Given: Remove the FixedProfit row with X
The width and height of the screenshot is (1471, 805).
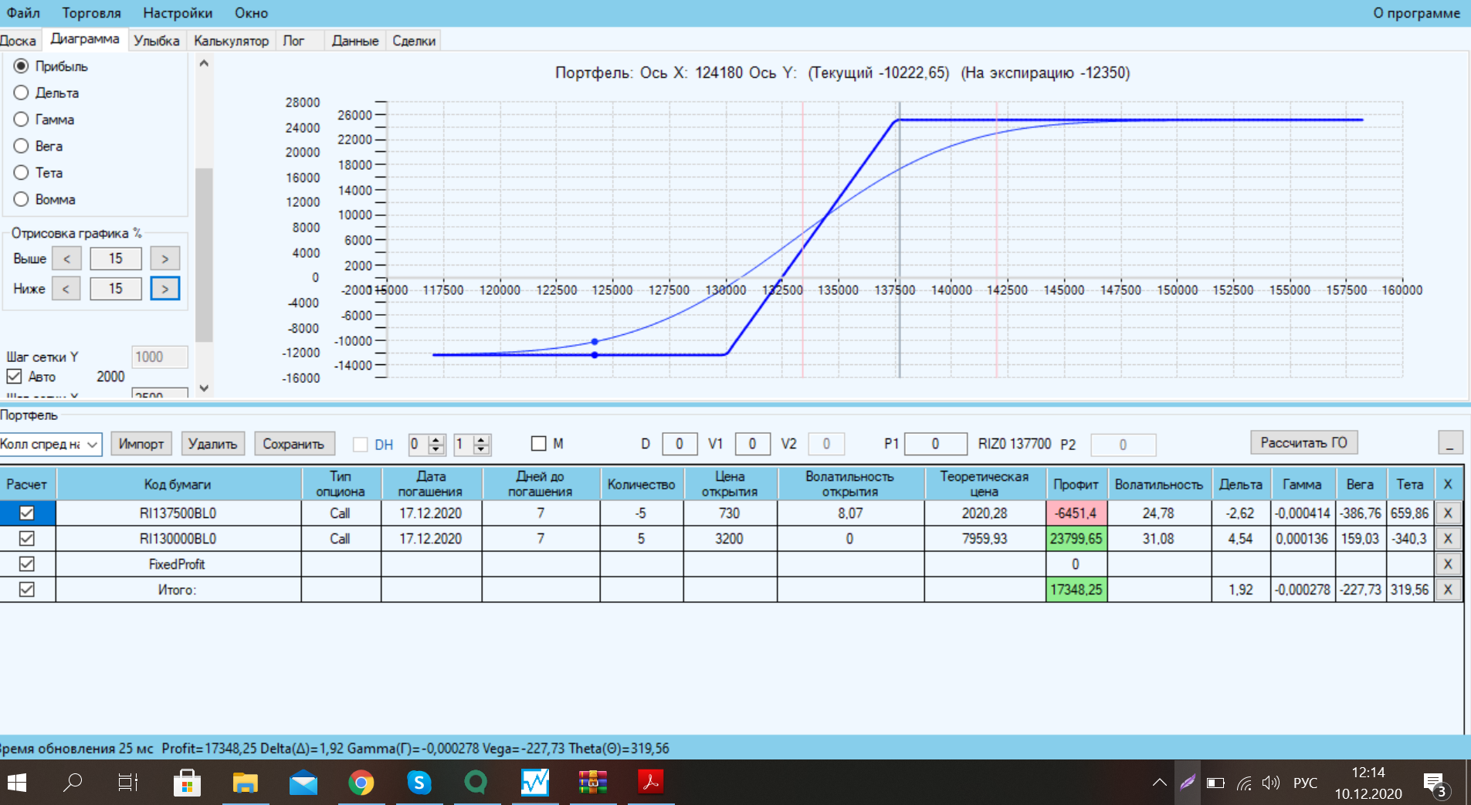Looking at the screenshot, I should click(1448, 564).
